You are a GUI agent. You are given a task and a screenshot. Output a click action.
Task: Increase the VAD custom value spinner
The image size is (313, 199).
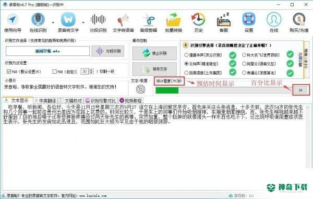pos(91,70)
